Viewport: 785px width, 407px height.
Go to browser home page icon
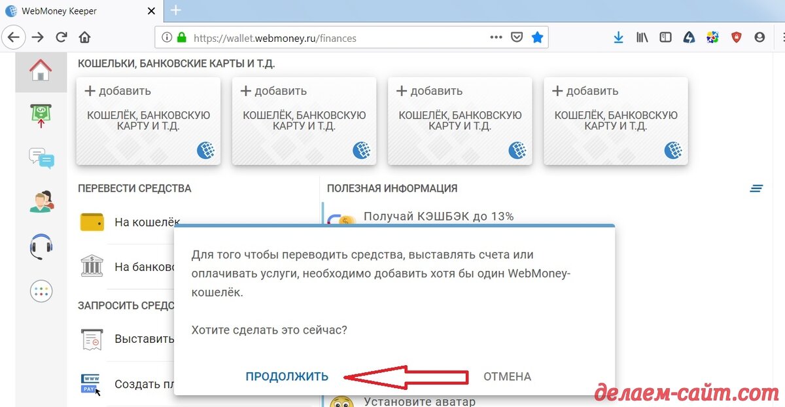(84, 37)
